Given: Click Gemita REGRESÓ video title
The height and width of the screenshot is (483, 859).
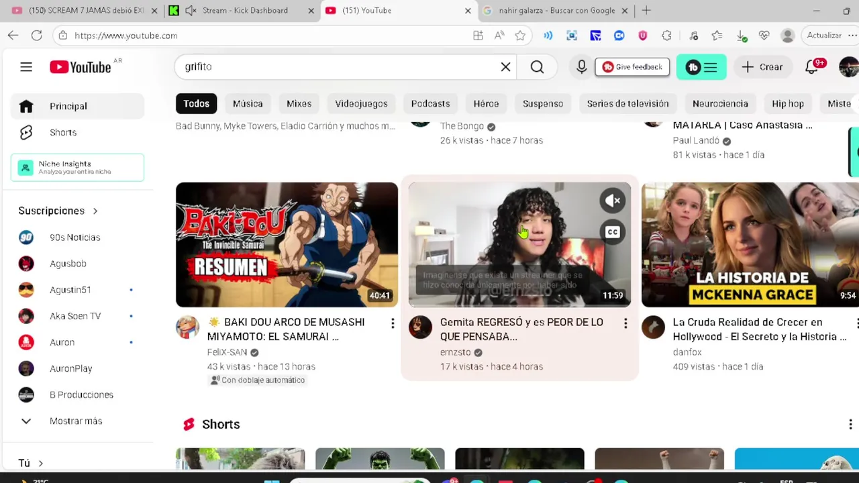Looking at the screenshot, I should pyautogui.click(x=521, y=329).
